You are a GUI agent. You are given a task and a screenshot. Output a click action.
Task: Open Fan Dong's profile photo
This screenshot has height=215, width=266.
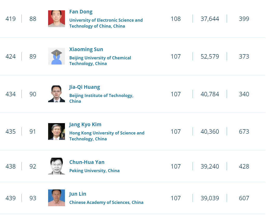(56, 19)
